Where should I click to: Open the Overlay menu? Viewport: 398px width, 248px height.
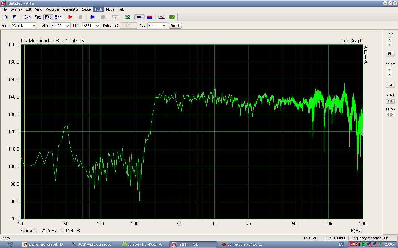16,9
